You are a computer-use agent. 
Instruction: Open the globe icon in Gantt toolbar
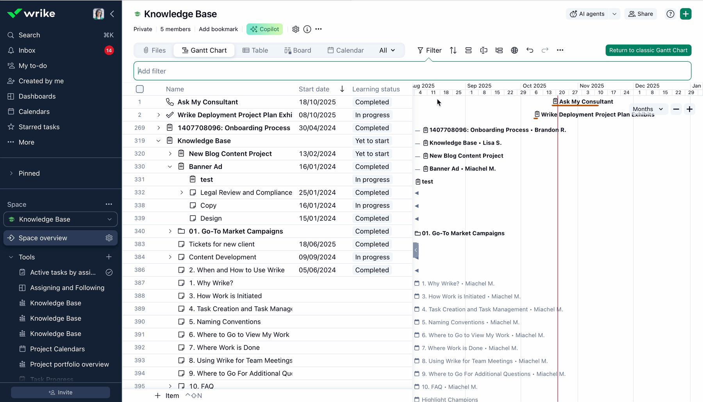514,50
